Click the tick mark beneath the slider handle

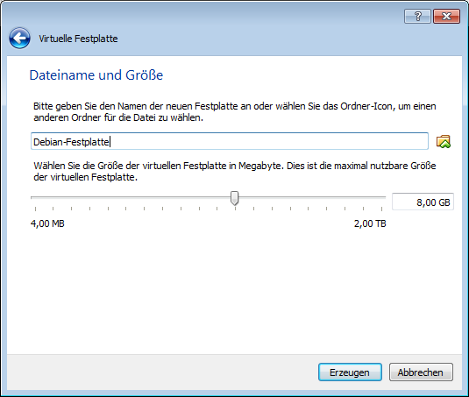pyautogui.click(x=236, y=209)
